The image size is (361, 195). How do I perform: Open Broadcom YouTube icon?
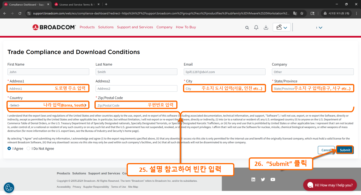pyautogui.click(x=273, y=179)
